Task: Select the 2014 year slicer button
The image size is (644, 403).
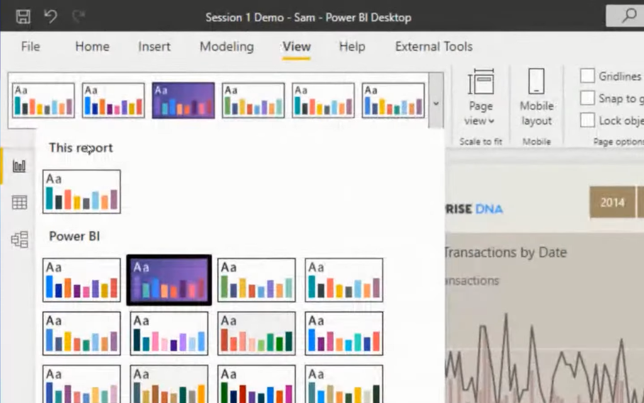Action: point(613,202)
